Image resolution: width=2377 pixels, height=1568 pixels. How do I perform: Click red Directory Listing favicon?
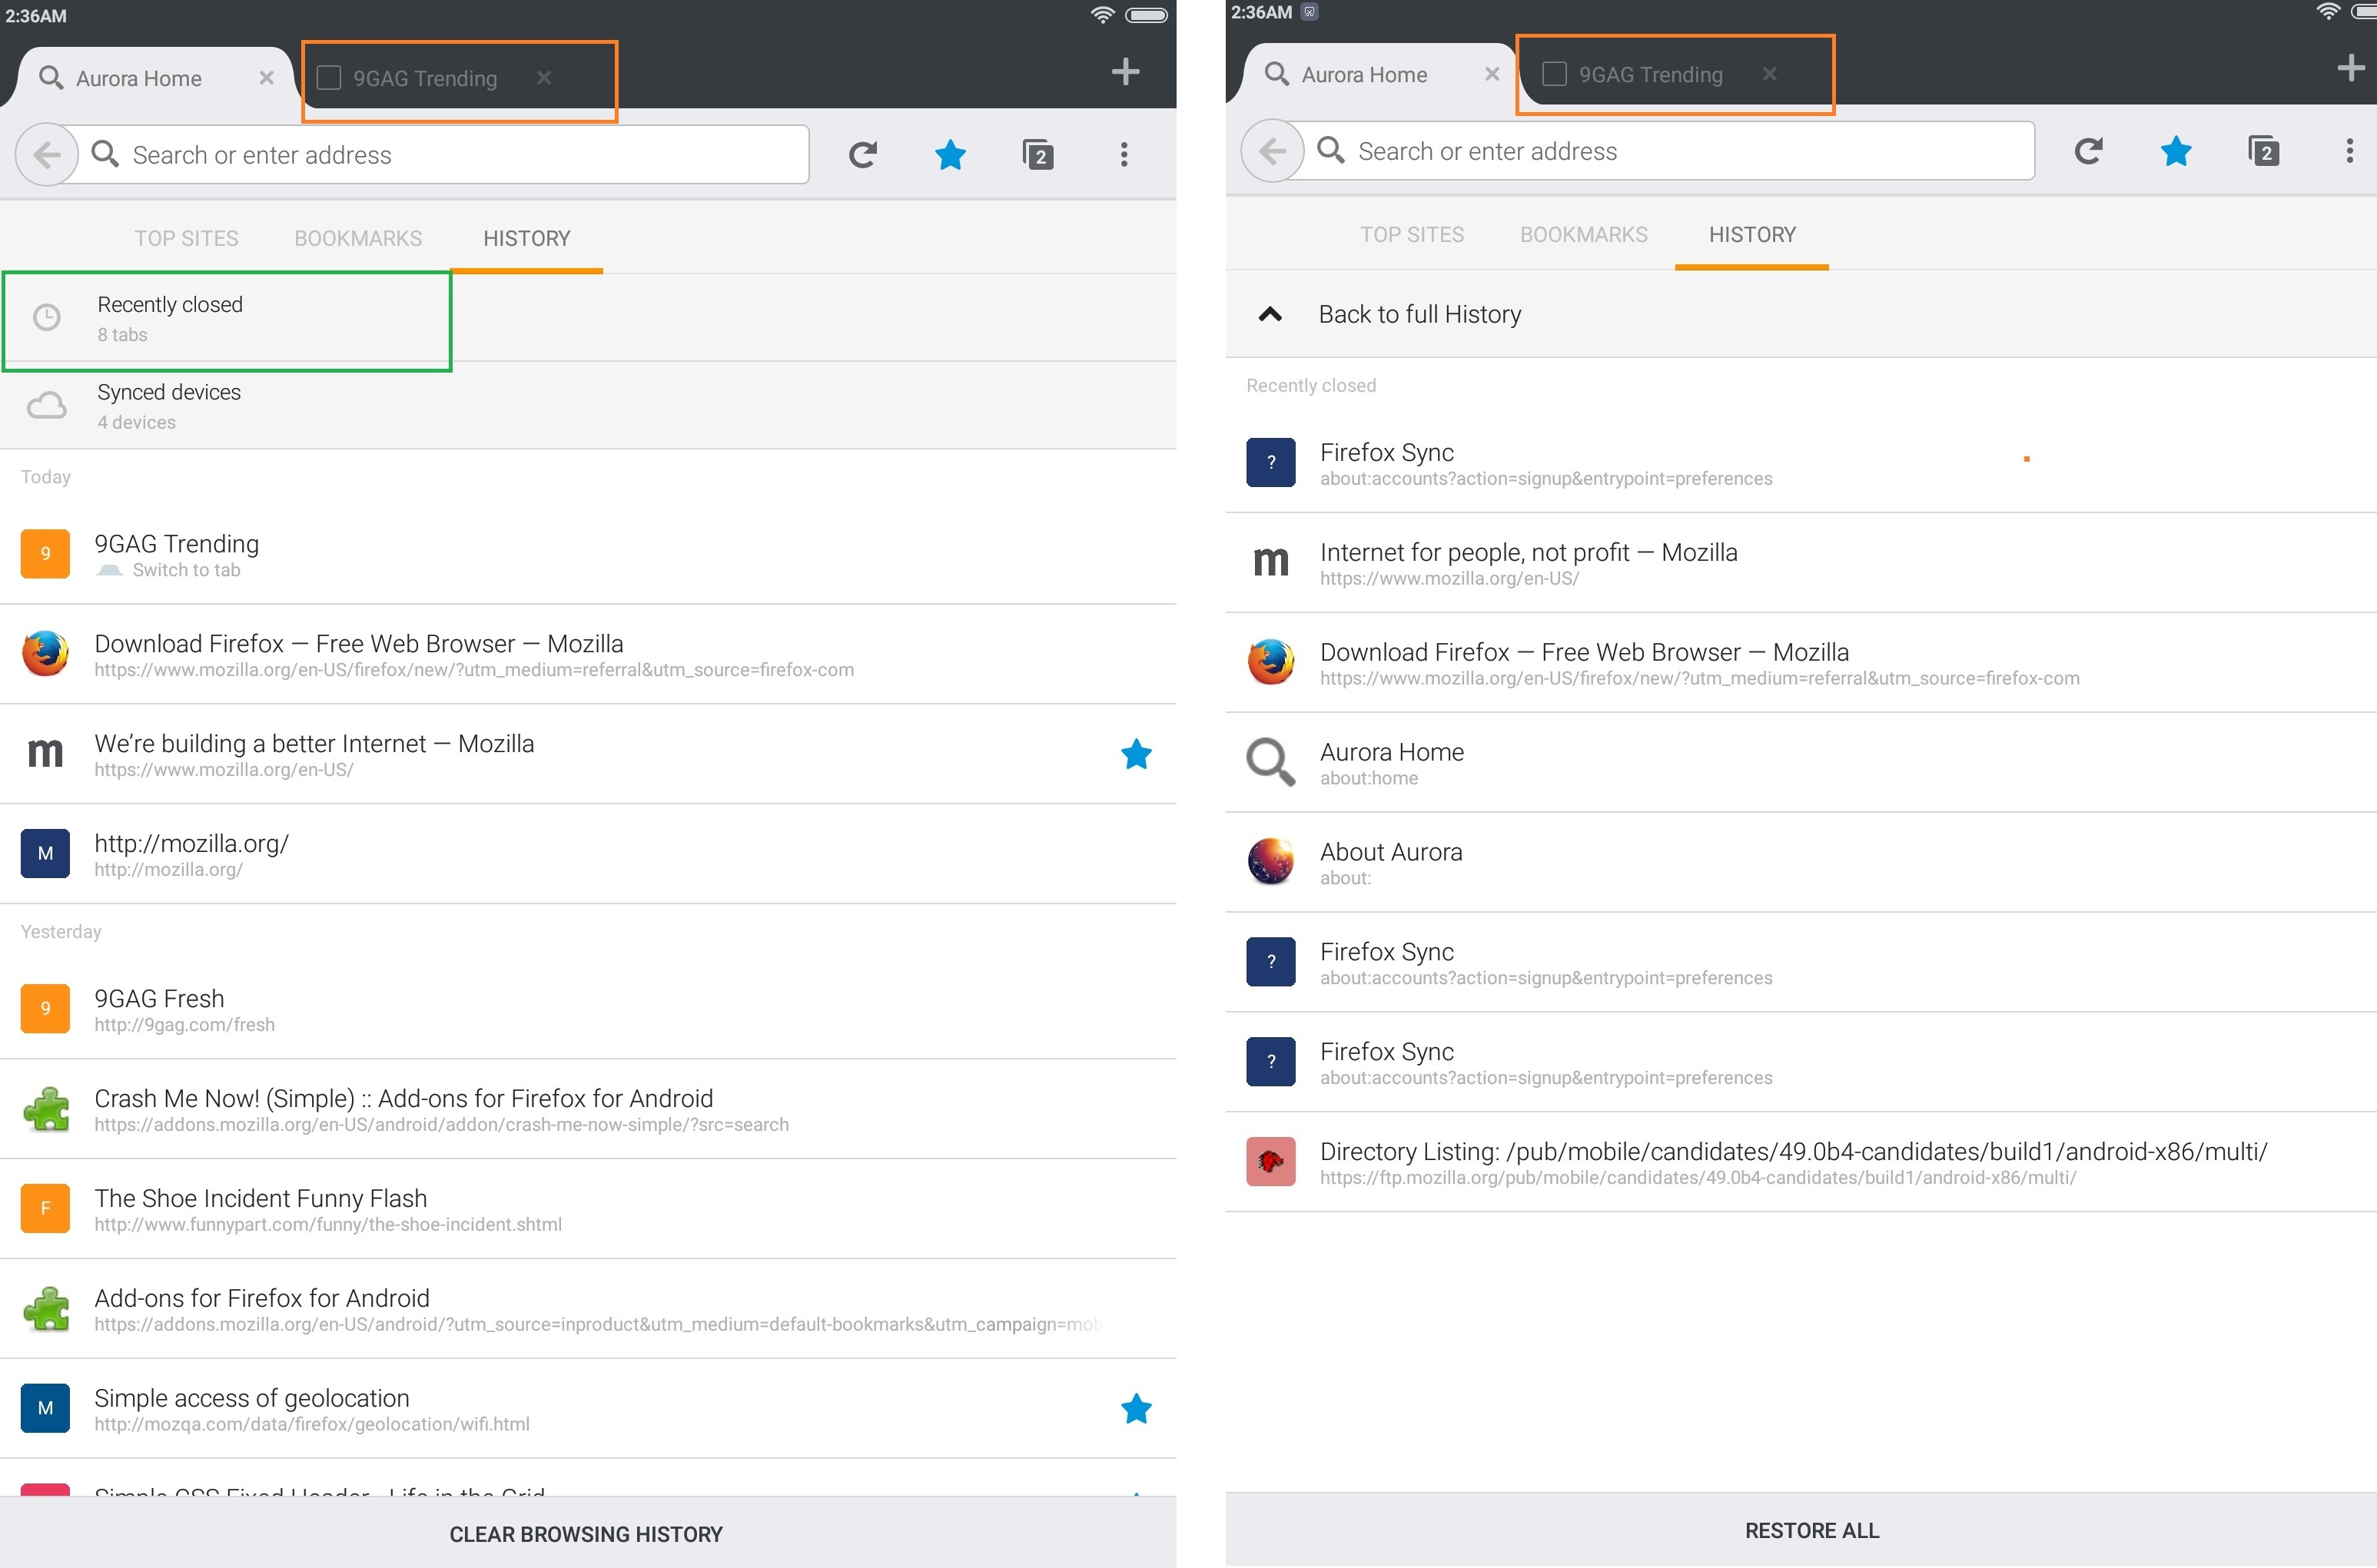(x=1270, y=1162)
